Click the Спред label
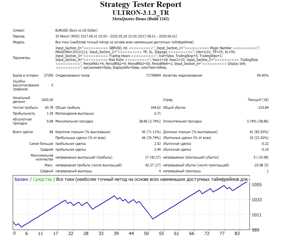289x236 pixels. point(168,100)
